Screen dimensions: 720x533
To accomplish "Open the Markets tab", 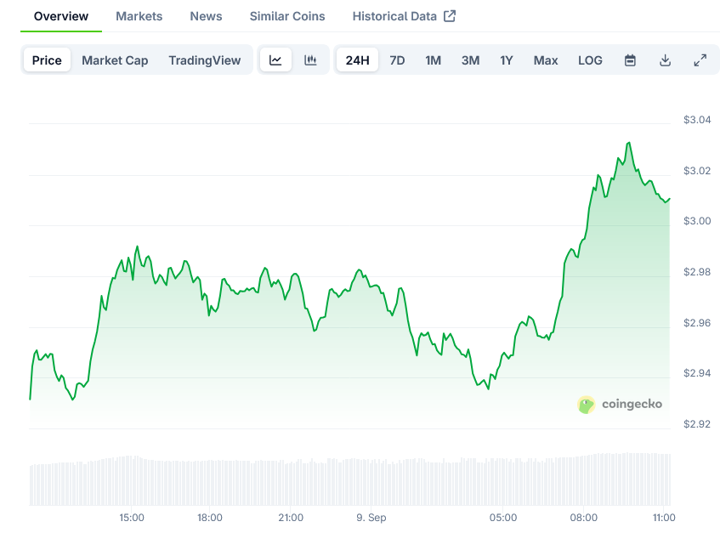I will 139,16.
